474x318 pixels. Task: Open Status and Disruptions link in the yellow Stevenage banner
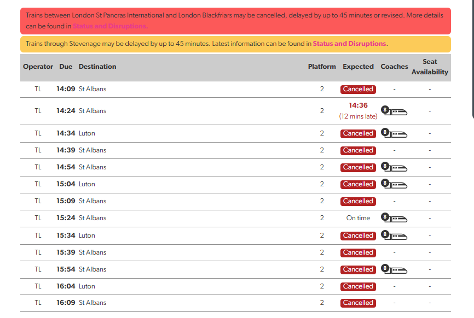tap(349, 44)
